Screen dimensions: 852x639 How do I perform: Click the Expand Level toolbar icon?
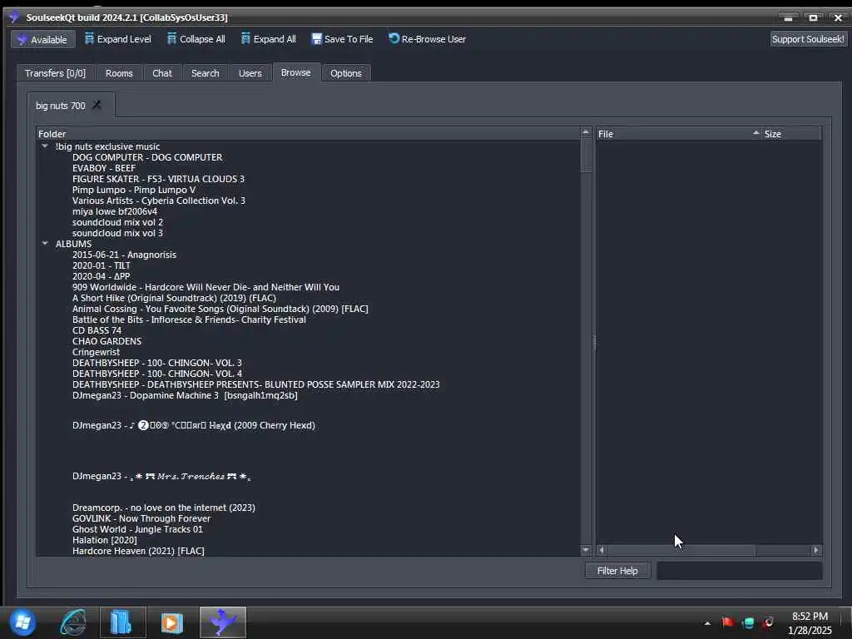pos(89,38)
